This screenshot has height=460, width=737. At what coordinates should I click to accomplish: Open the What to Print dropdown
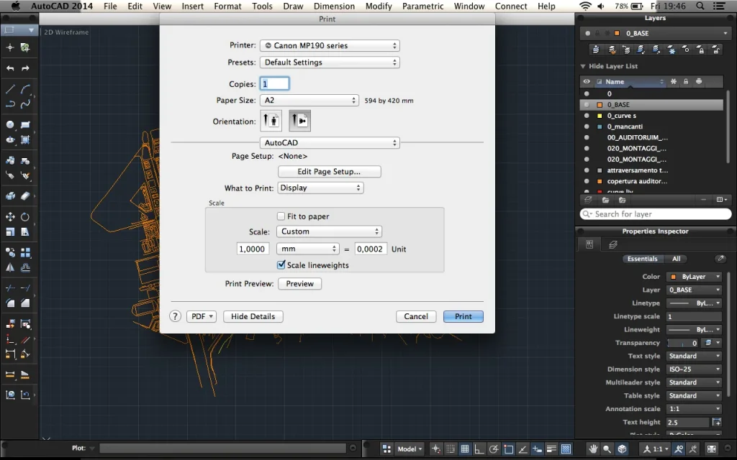tap(320, 188)
